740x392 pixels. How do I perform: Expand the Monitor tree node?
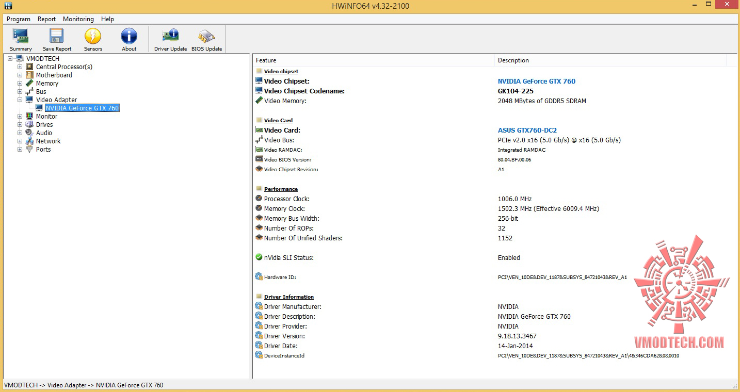[x=20, y=116]
